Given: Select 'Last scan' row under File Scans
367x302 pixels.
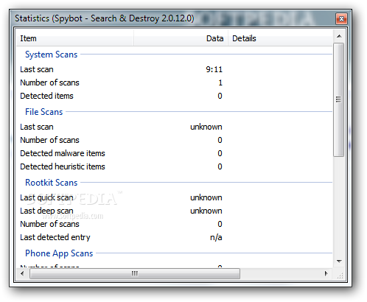Looking at the screenshot, I should click(174, 127).
